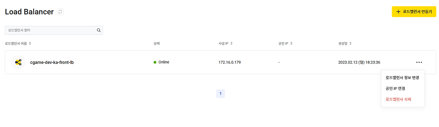Go to page 1 in pagination
The height and width of the screenshot is (127, 439).
coord(221,94)
